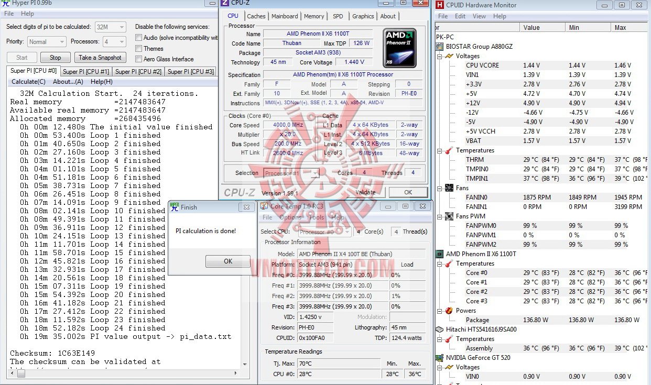The height and width of the screenshot is (385, 651).
Task: Collapse the Temperatures node above THRM
Action: pyautogui.click(x=439, y=150)
